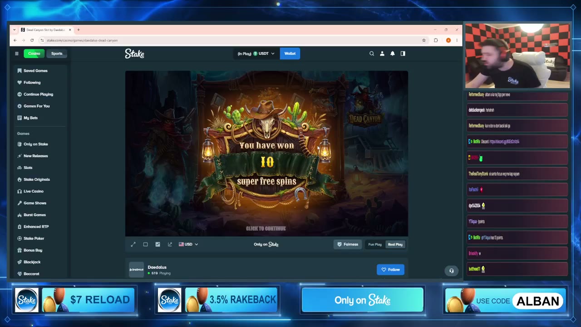The width and height of the screenshot is (581, 327).
Task: Open a new browser tab
Action: 78,30
